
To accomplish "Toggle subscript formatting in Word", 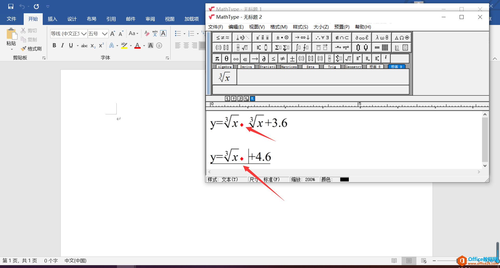I will 93,46.
